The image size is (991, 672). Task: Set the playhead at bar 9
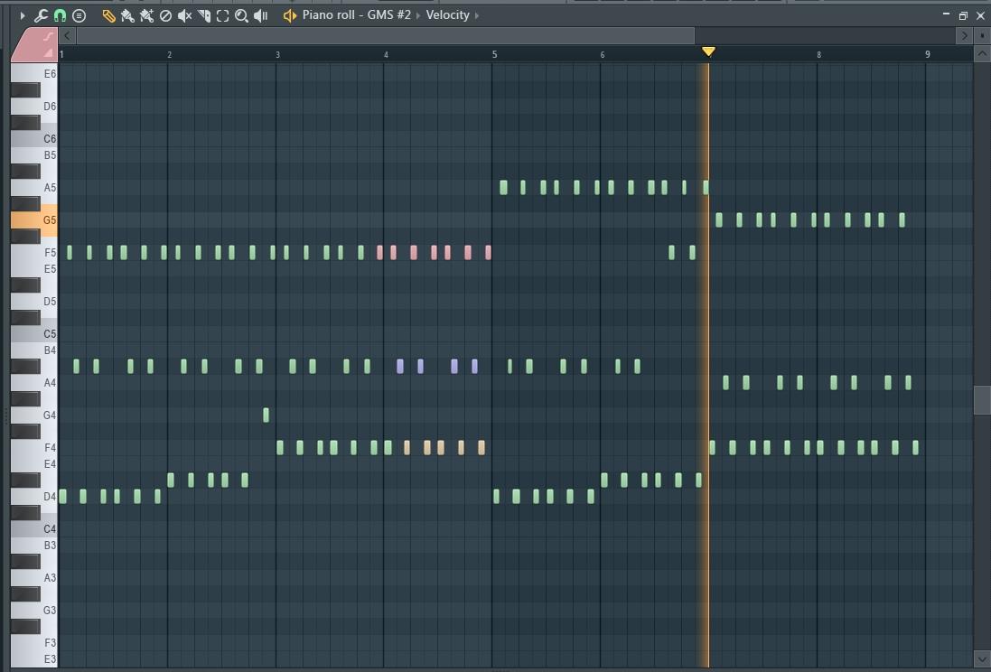[x=927, y=54]
